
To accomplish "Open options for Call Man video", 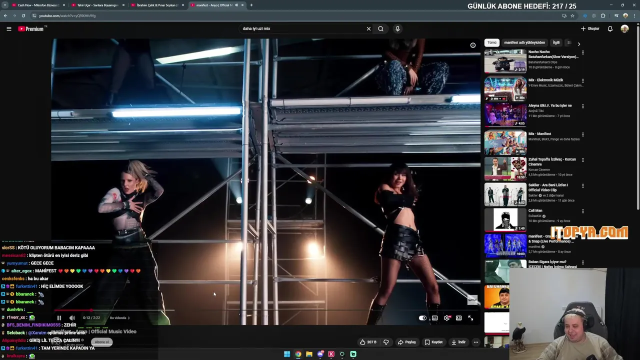I will pos(582,211).
